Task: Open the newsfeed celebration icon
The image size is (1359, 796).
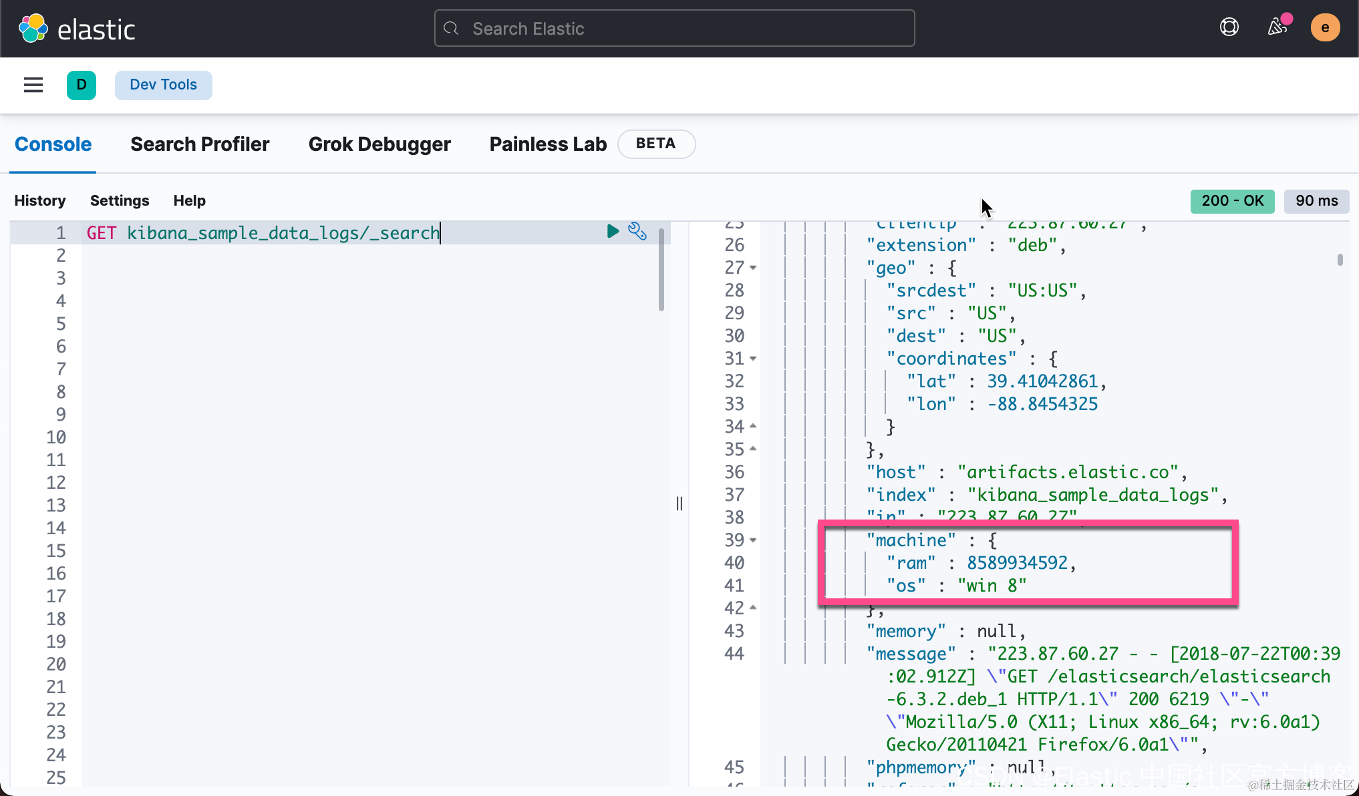Action: [1277, 27]
